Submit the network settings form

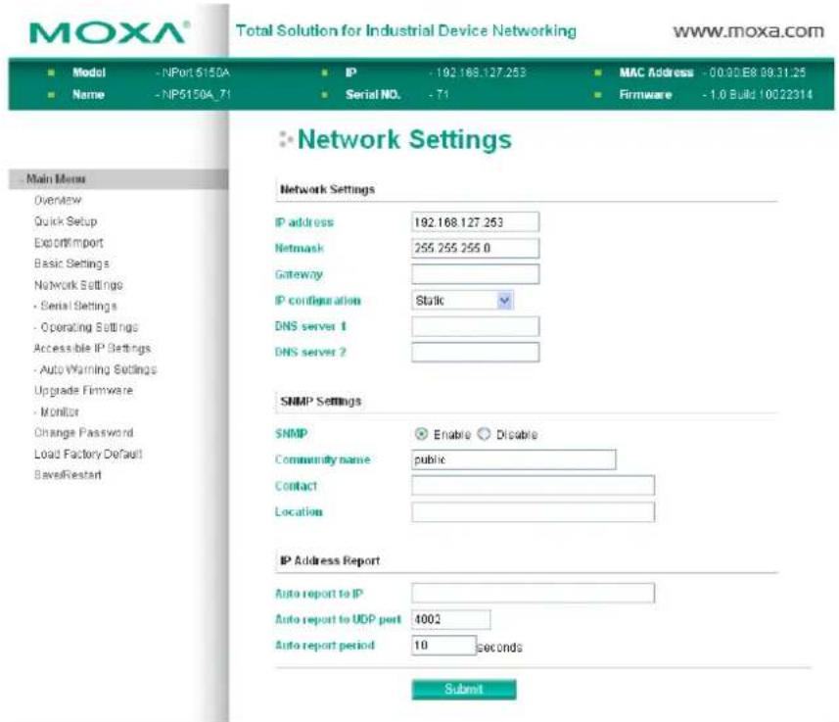[x=464, y=690]
